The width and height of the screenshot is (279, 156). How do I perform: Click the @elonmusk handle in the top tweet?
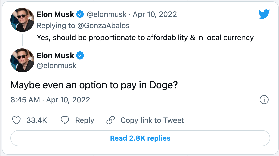click(x=107, y=14)
